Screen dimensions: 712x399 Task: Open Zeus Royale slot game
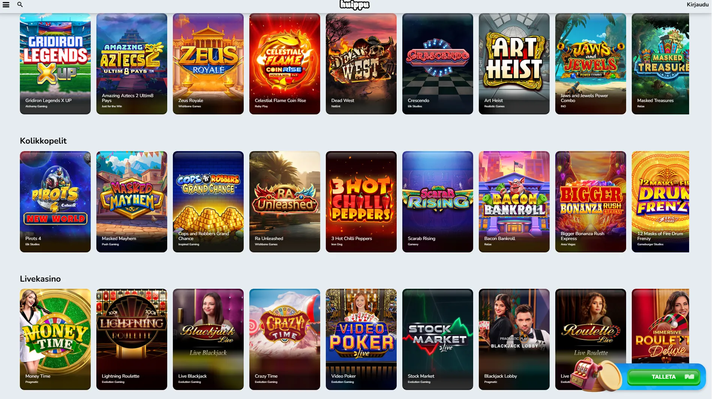point(208,64)
